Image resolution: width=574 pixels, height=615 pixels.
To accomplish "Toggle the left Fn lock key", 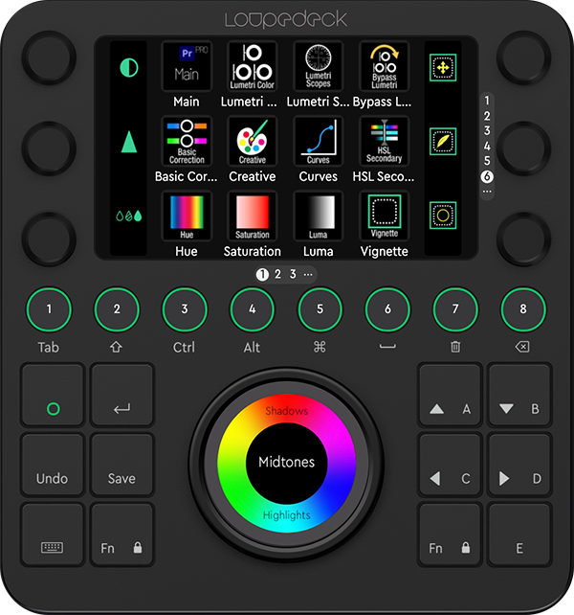I will pyautogui.click(x=121, y=535).
